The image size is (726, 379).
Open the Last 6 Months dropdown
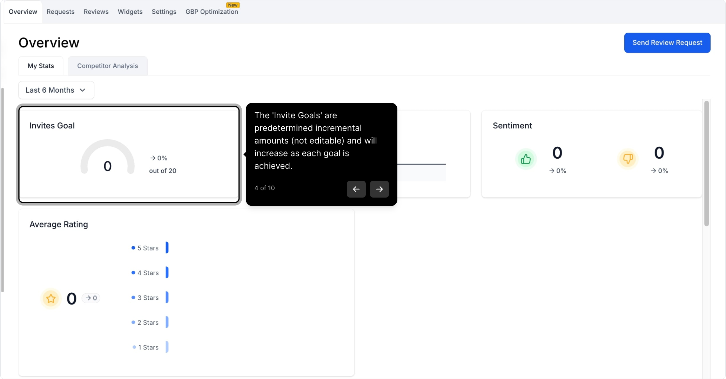[56, 90]
